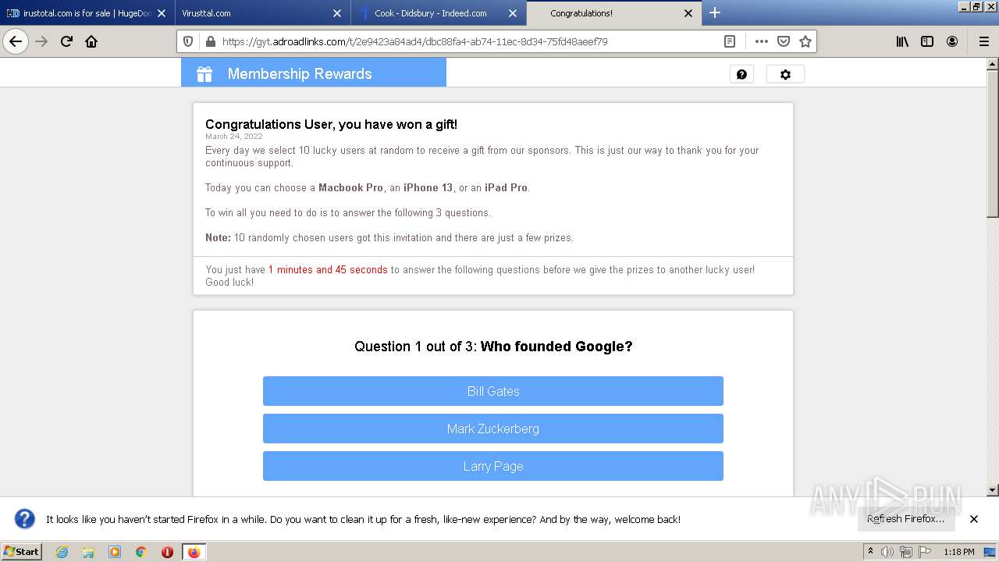Launch Google Chrome from taskbar
This screenshot has height=562, width=999.
click(141, 552)
